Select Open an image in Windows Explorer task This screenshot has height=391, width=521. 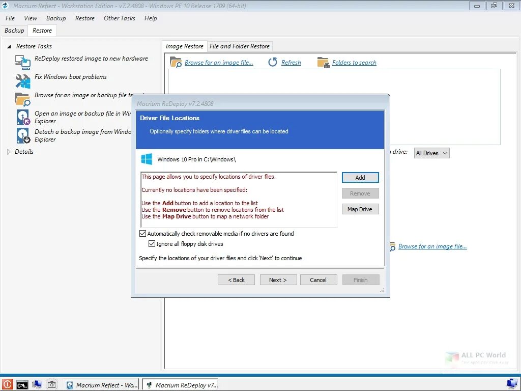coord(82,117)
